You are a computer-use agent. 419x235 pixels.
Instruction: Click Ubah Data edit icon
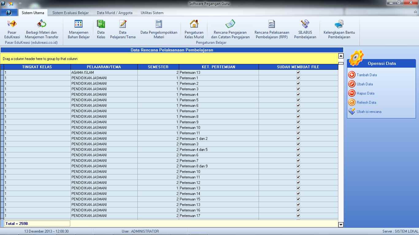pos(352,84)
